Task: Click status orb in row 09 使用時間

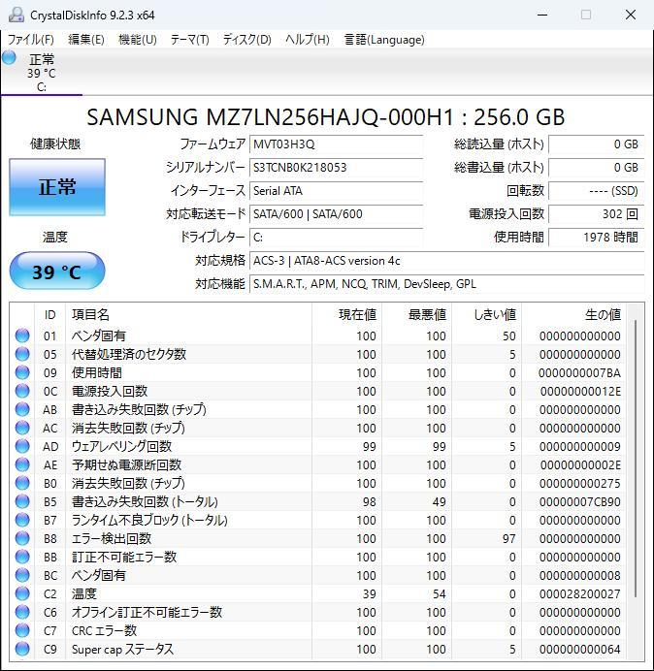Action: tap(22, 372)
